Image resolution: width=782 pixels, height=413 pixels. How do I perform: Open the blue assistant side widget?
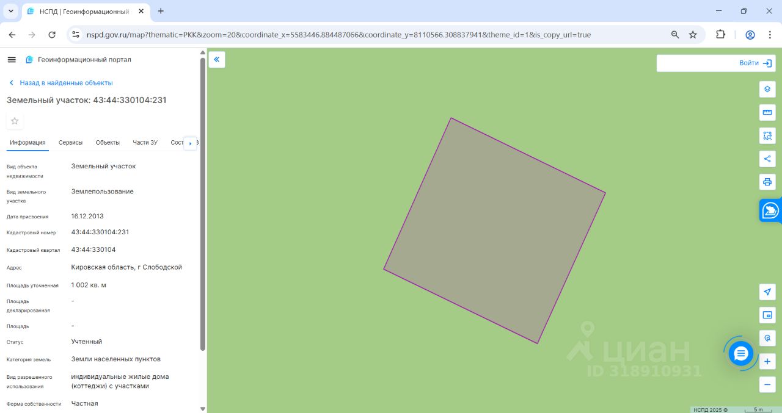click(770, 211)
